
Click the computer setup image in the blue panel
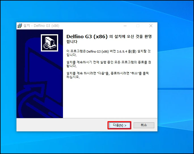click(x=49, y=43)
